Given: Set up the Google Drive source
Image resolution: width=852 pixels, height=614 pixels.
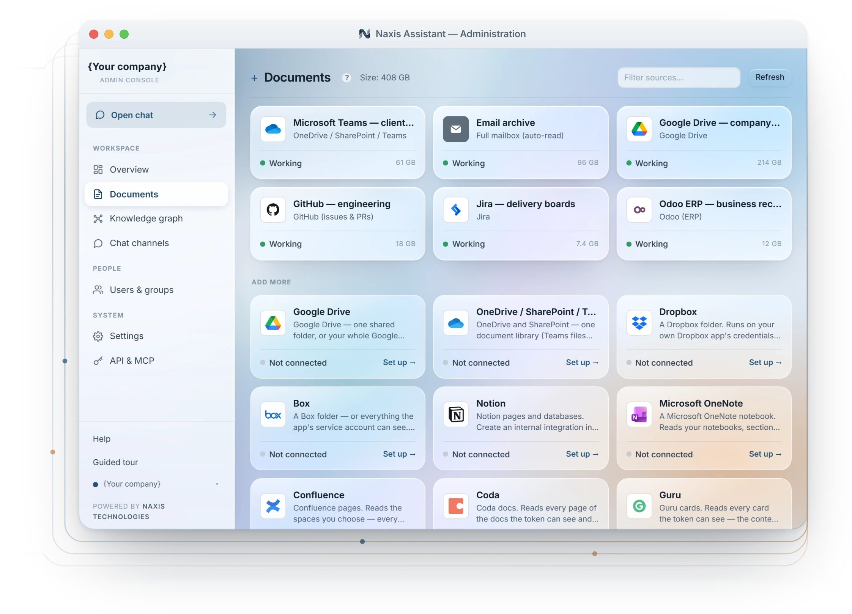Looking at the screenshot, I should [x=398, y=362].
